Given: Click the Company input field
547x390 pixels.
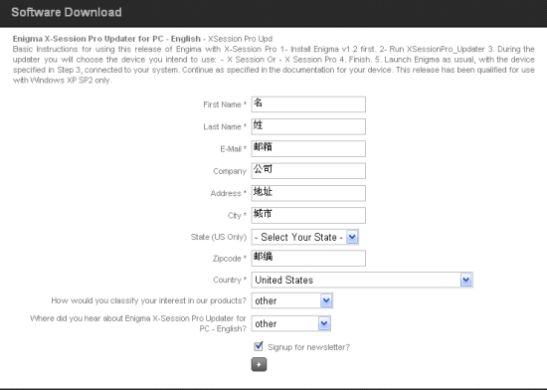Looking at the screenshot, I should tap(308, 171).
